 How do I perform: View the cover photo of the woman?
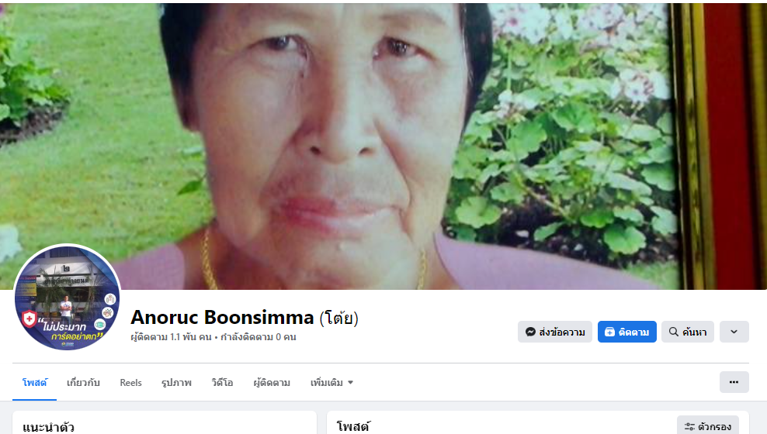(383, 146)
